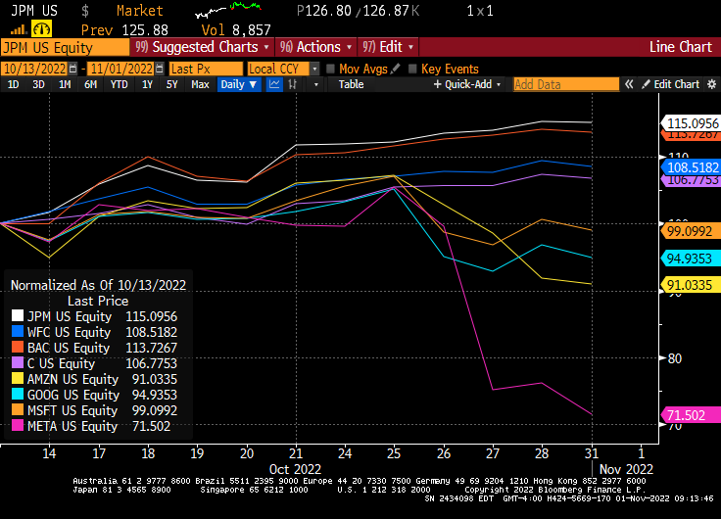This screenshot has height=519, width=721.
Task: Select the Max range tab
Action: click(200, 84)
